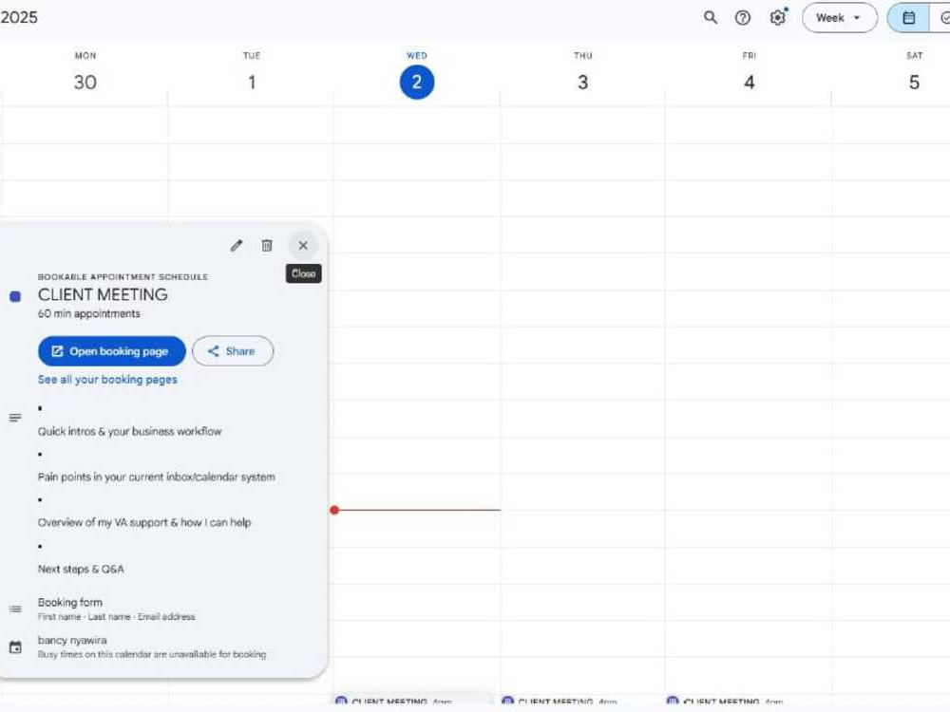950x712 pixels.
Task: Edit the Client Meeting appointment schedule
Action: (237, 245)
